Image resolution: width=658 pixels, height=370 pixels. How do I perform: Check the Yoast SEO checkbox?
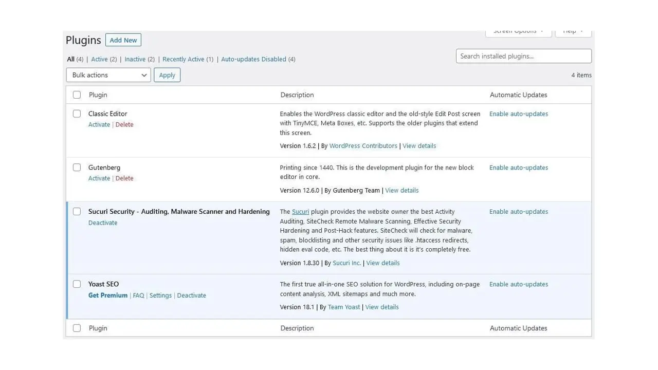77,284
